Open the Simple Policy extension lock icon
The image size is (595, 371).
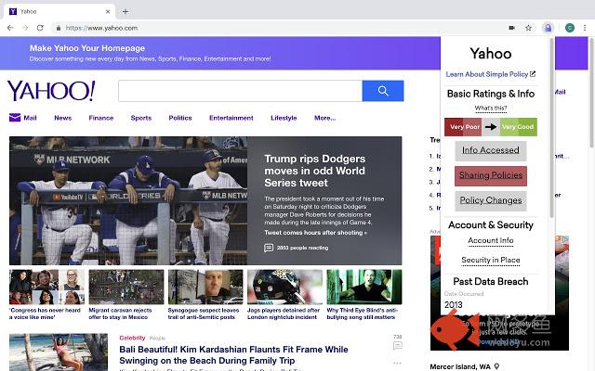pos(548,28)
